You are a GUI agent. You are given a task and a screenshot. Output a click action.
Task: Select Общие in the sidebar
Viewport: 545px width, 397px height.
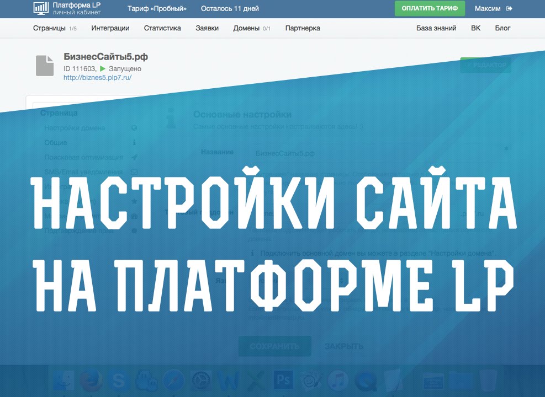[56, 142]
